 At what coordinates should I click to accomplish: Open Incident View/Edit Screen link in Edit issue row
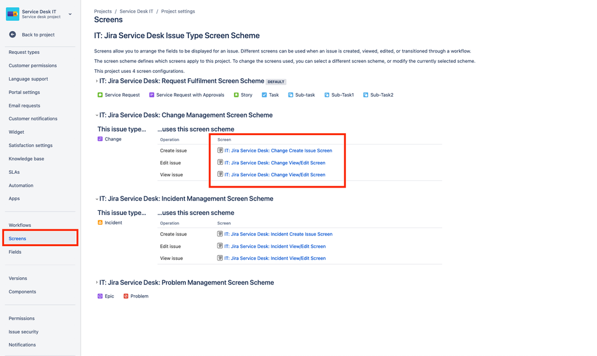275,246
